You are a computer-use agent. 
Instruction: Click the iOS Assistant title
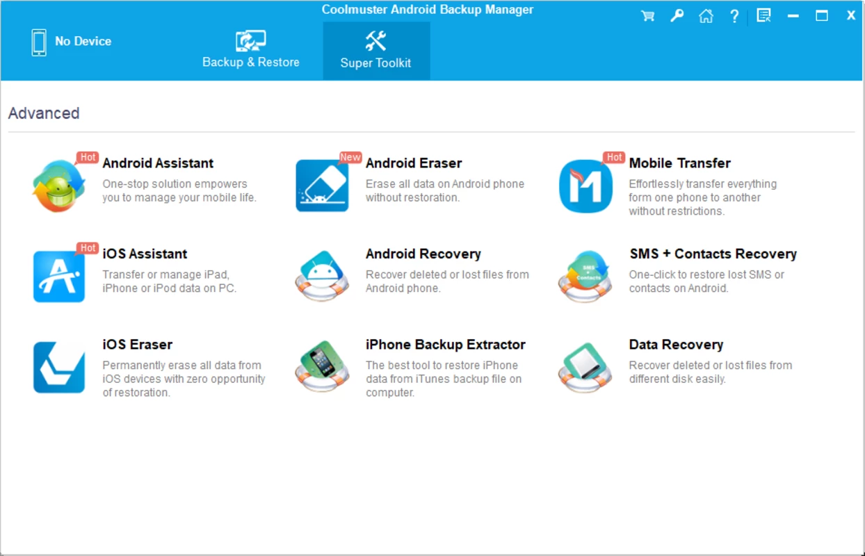145,254
